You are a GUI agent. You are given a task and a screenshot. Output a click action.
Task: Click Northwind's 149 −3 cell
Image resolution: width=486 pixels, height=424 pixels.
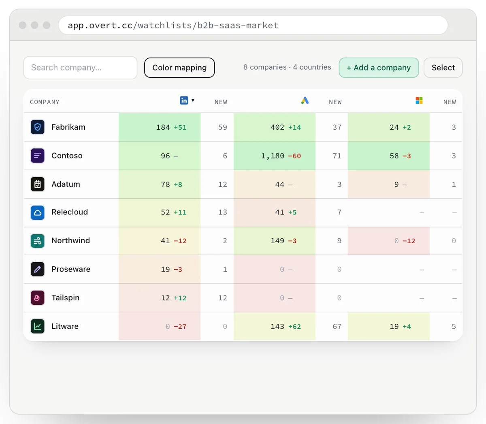275,241
